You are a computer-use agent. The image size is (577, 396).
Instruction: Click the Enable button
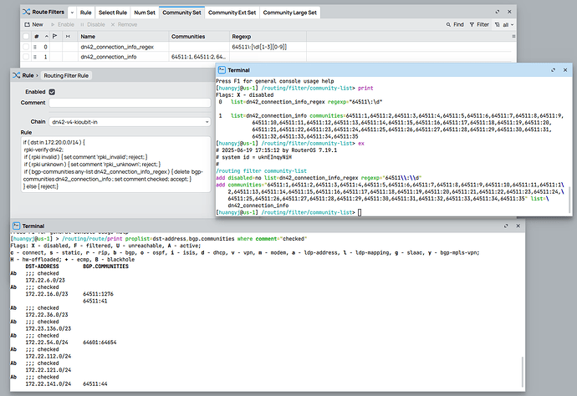[x=63, y=24]
